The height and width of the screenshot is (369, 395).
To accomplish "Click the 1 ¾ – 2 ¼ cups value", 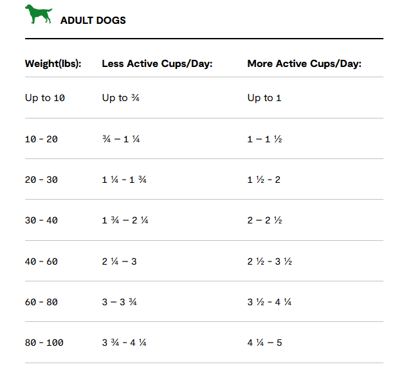I will point(125,220).
